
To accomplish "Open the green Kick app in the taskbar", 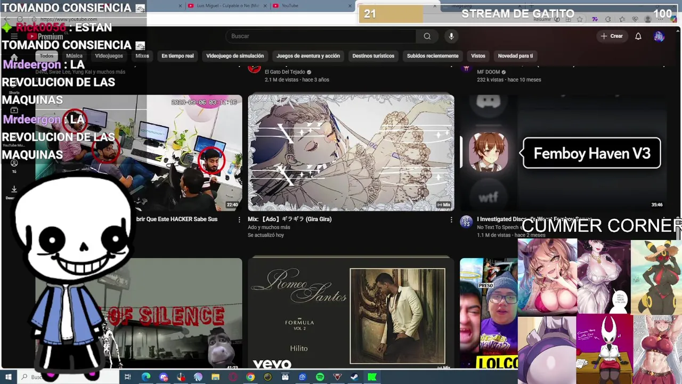I will [372, 377].
